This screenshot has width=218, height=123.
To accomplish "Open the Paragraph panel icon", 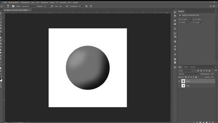I will pos(175,50).
